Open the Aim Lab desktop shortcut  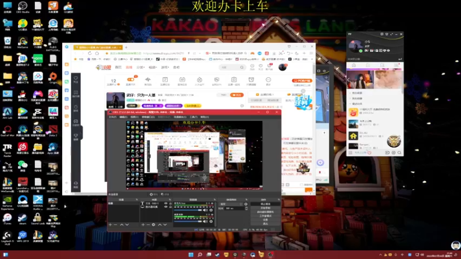pyautogui.click(x=7, y=113)
